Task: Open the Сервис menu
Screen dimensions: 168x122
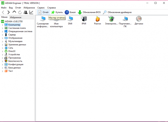Action: (41, 8)
